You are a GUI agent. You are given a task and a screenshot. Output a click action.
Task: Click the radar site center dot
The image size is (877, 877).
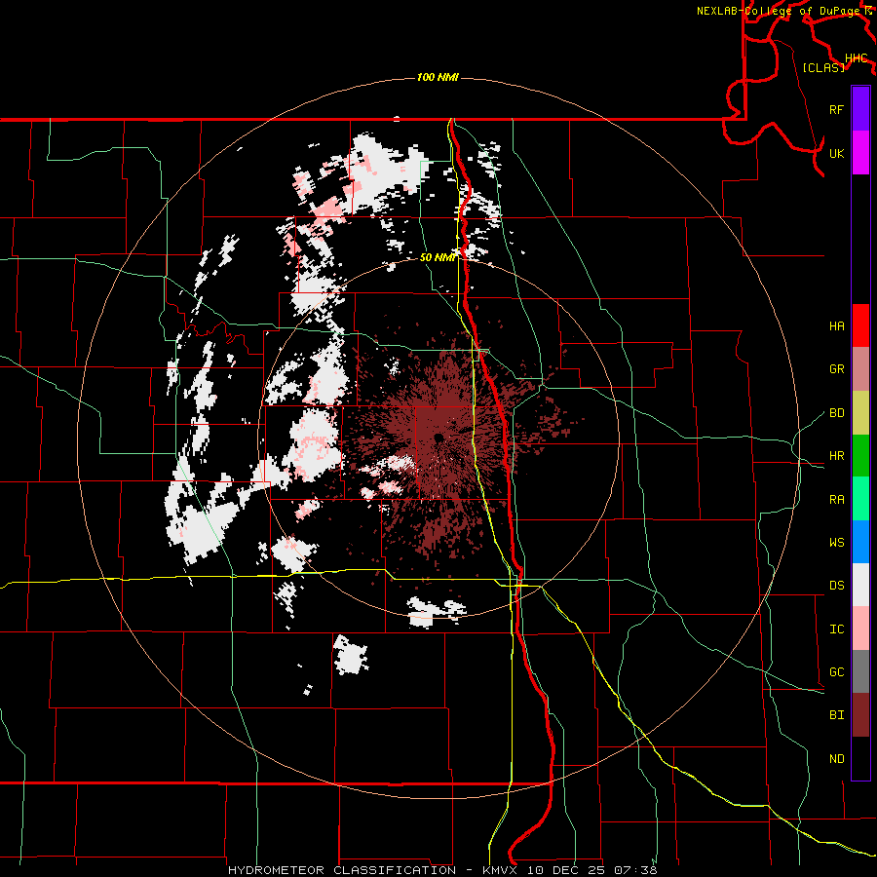[438, 438]
